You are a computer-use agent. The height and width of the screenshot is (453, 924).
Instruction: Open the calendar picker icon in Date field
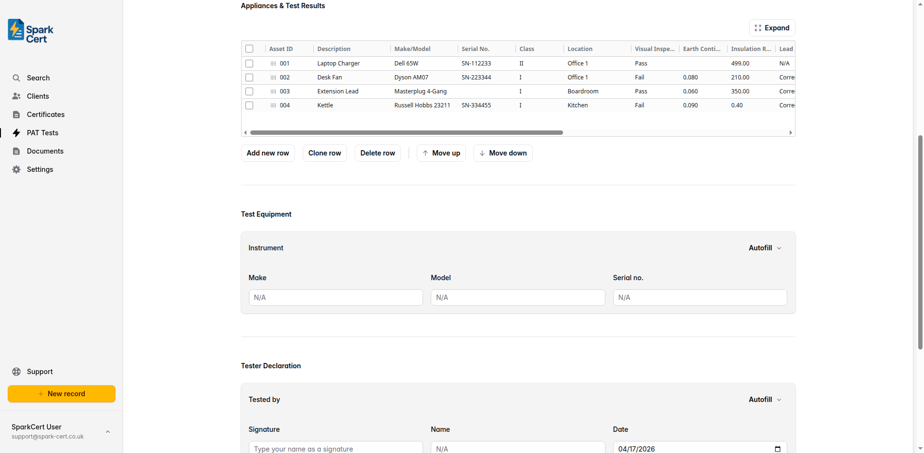click(778, 449)
